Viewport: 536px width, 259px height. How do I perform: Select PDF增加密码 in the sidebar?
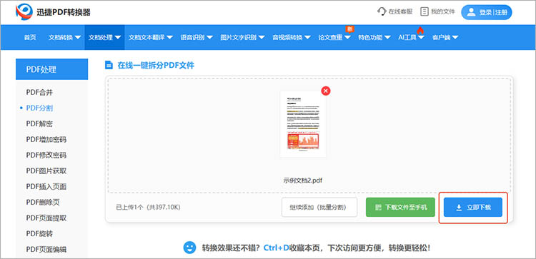(46, 140)
